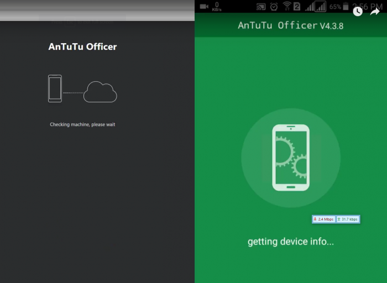Click 'Checking machine, please wait' text
387x283 pixels.
(82, 124)
